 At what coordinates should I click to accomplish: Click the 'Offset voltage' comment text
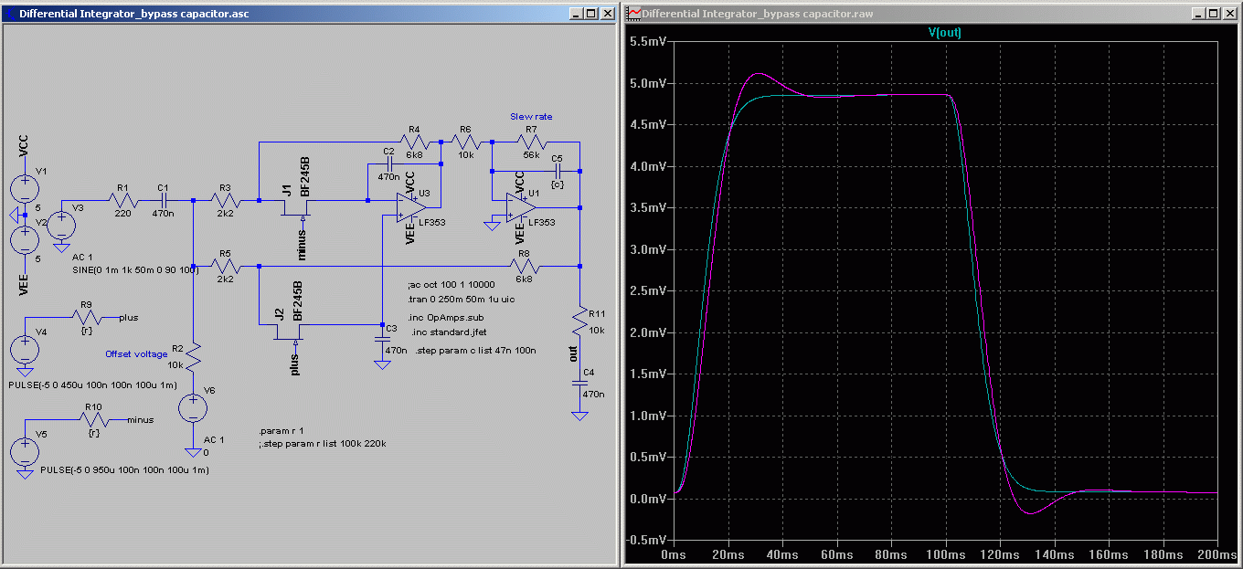tap(136, 353)
